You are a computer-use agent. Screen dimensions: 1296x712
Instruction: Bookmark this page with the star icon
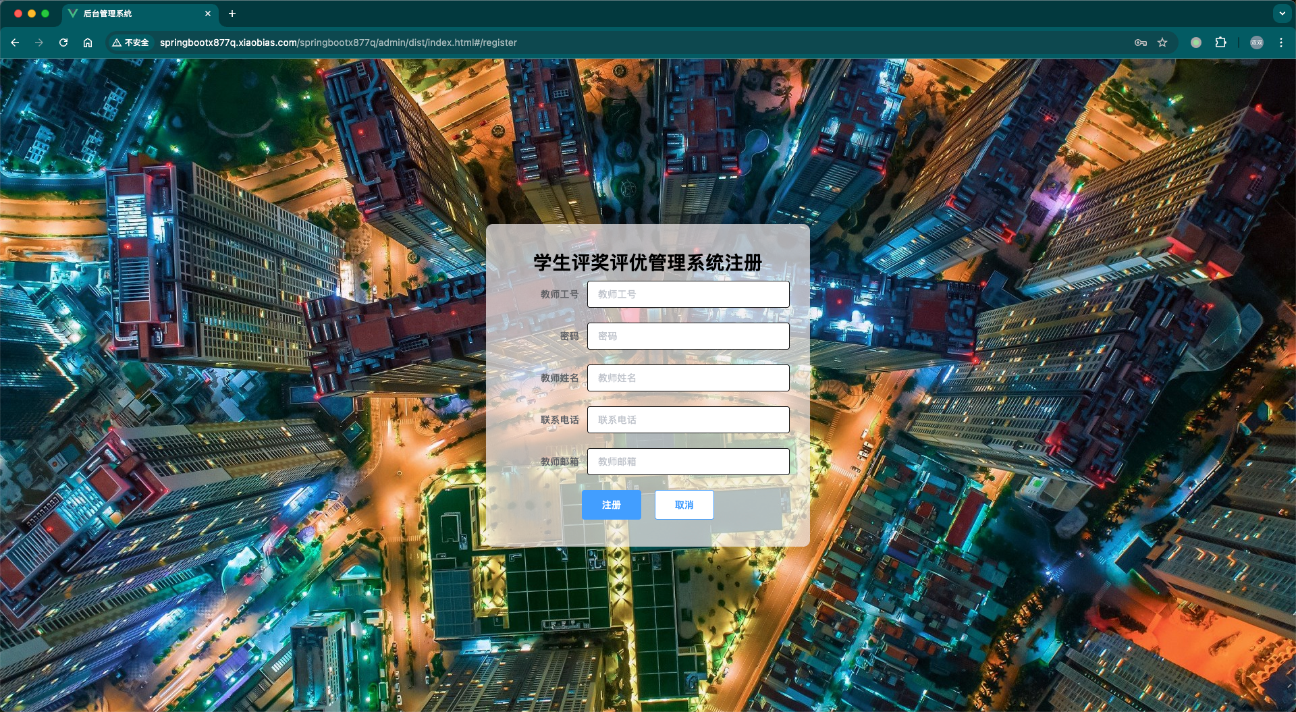(x=1162, y=43)
